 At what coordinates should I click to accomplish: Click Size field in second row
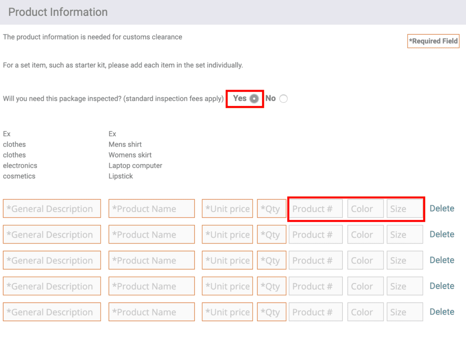click(405, 234)
